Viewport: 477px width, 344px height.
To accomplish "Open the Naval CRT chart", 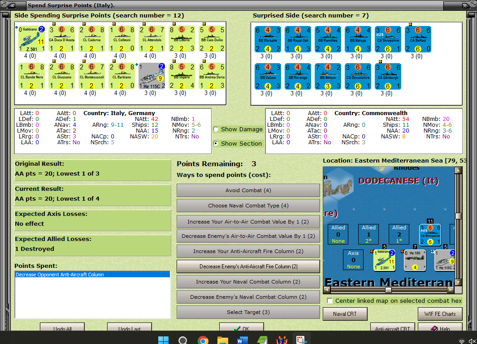I will click(x=345, y=314).
